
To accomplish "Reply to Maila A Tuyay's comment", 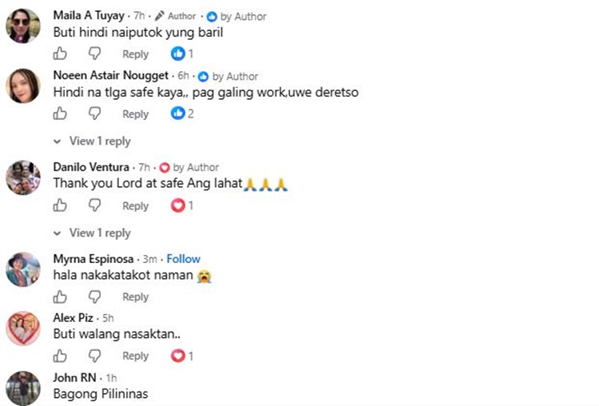I will click(x=135, y=54).
